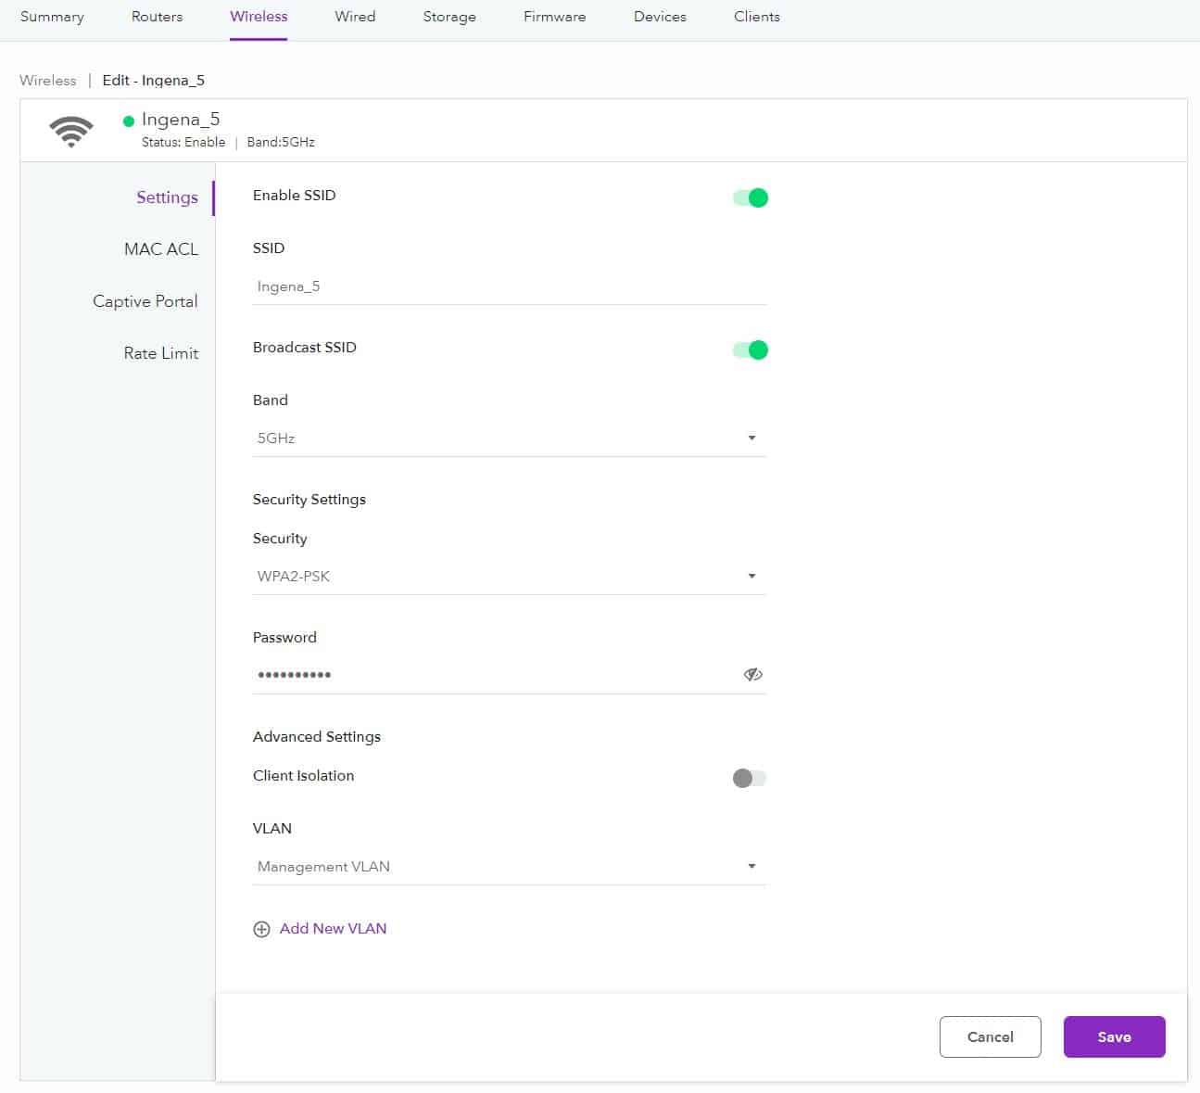The height and width of the screenshot is (1093, 1200).
Task: Click the SSID name field with Ingena_5
Action: 509,286
